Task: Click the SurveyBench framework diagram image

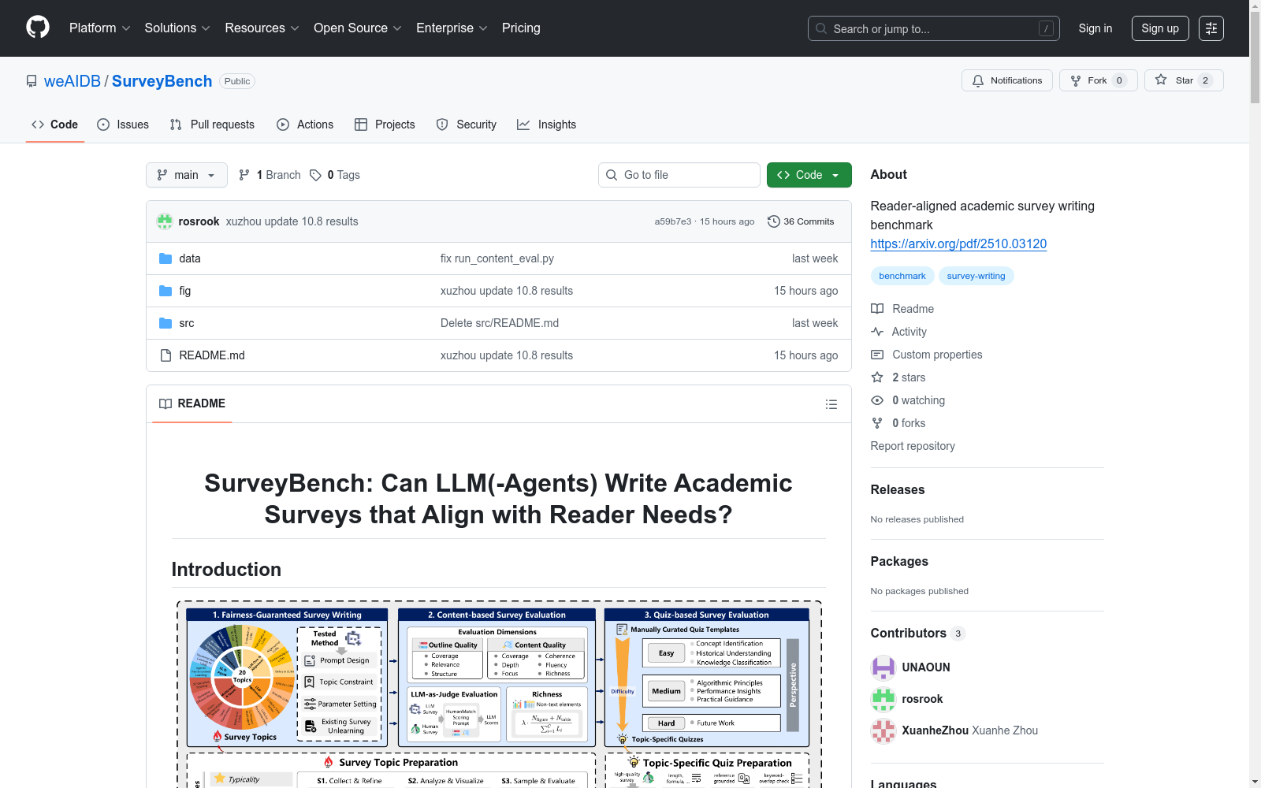Action: point(499,694)
